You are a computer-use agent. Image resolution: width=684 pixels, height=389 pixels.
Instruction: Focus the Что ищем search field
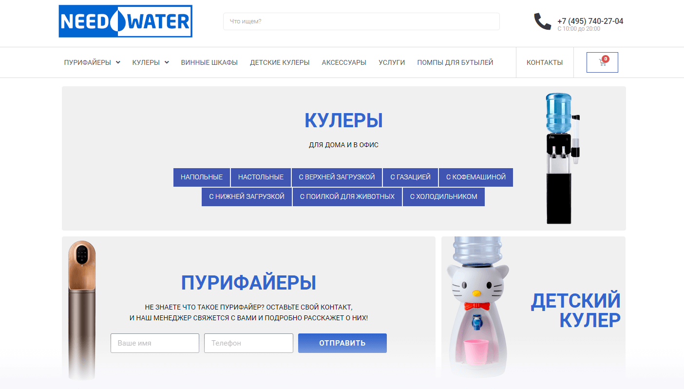tap(361, 21)
